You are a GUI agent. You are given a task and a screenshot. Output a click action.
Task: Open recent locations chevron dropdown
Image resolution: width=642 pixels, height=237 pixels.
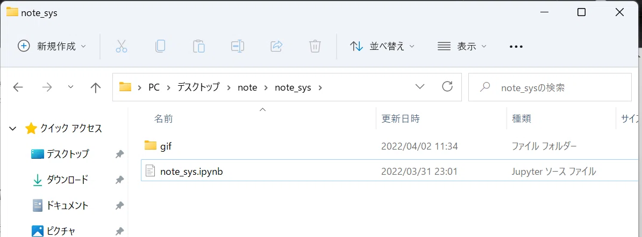(x=70, y=87)
